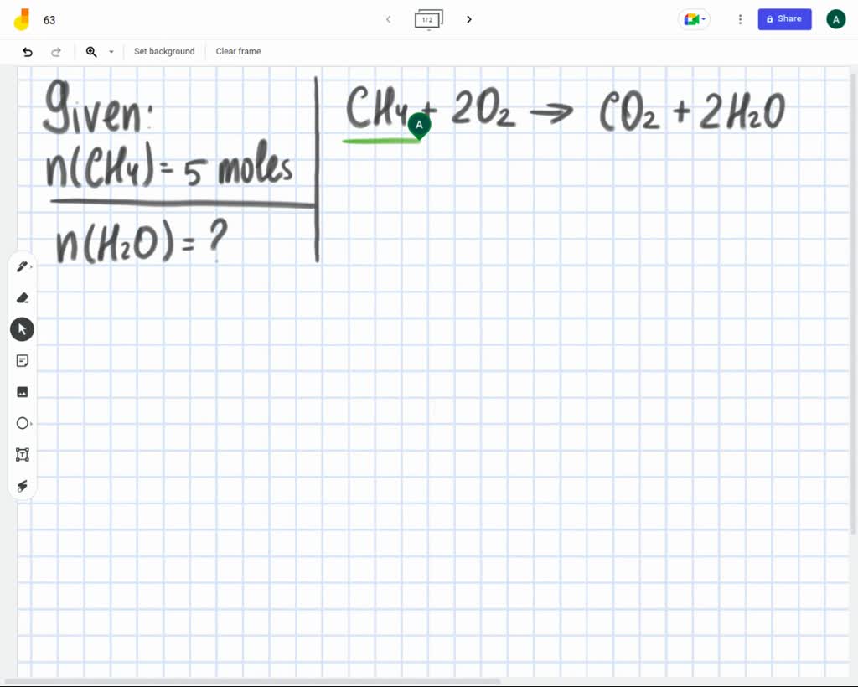Click the Redo arrow
858x687 pixels.
point(56,51)
